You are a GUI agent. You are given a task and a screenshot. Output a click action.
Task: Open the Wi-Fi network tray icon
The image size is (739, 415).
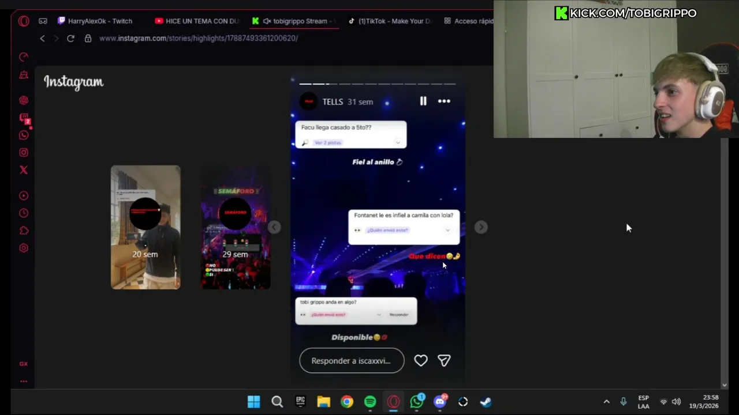tap(663, 402)
